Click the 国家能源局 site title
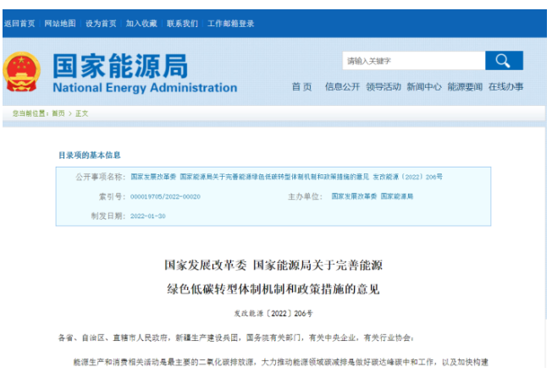The width and height of the screenshot is (552, 373). pos(120,66)
